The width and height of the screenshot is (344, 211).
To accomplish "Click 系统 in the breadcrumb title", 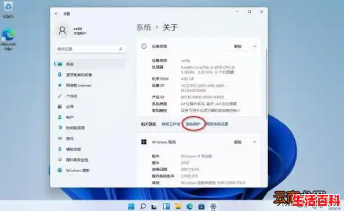I will 144,27.
